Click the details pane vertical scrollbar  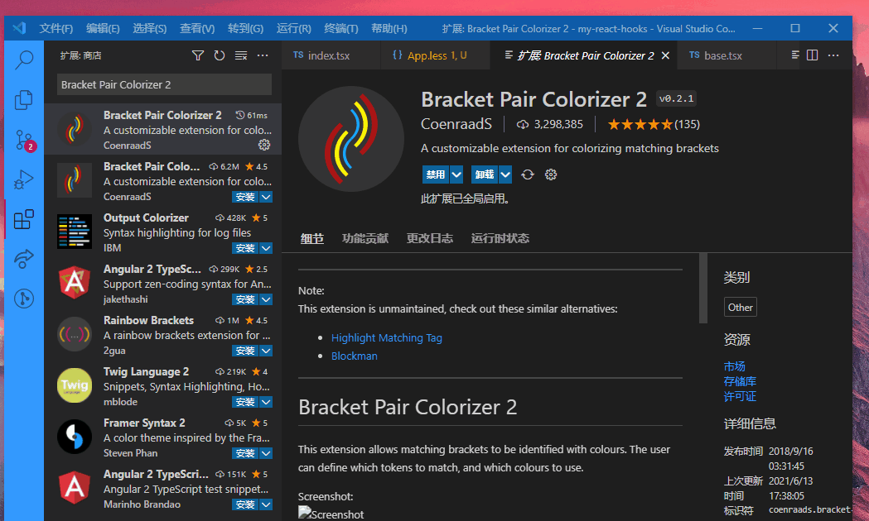[x=703, y=288]
